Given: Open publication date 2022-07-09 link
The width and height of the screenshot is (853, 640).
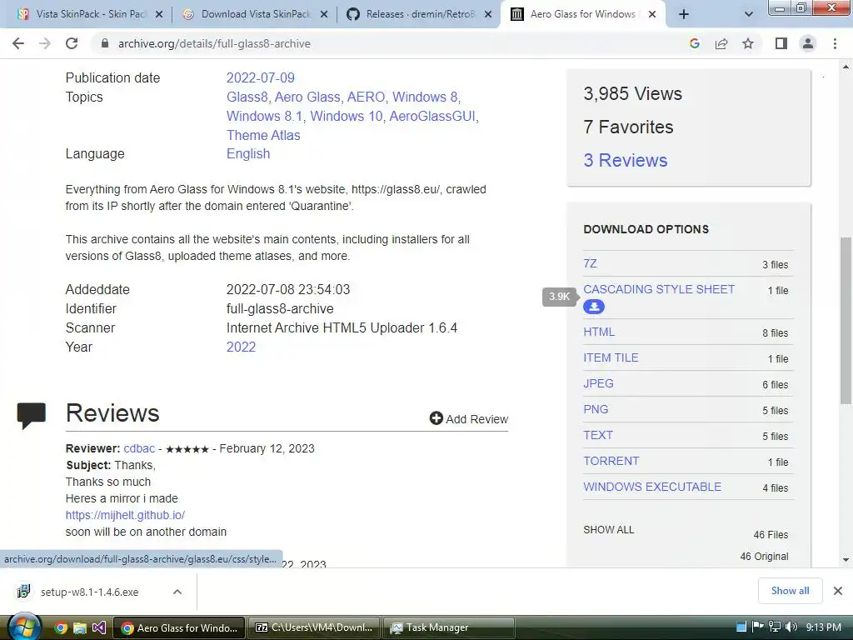Looking at the screenshot, I should [x=260, y=77].
